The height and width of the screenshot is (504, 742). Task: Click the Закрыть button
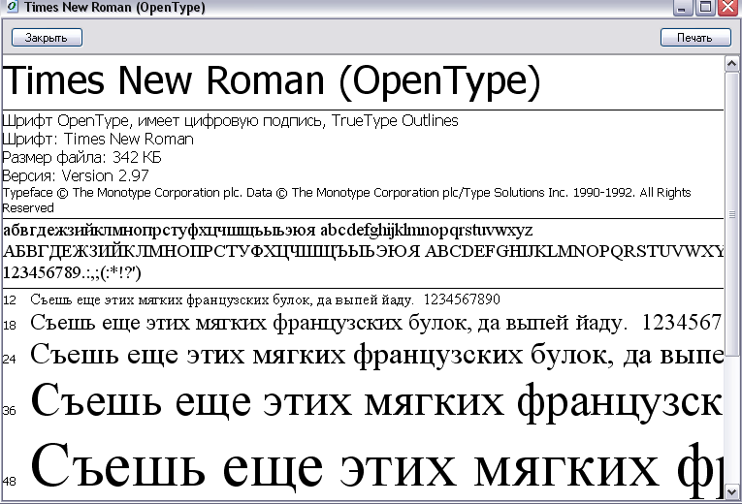[47, 38]
